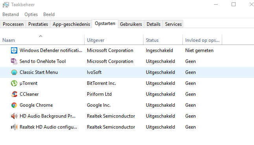Click the Taakbeheer title bar icon

pyautogui.click(x=6, y=5)
